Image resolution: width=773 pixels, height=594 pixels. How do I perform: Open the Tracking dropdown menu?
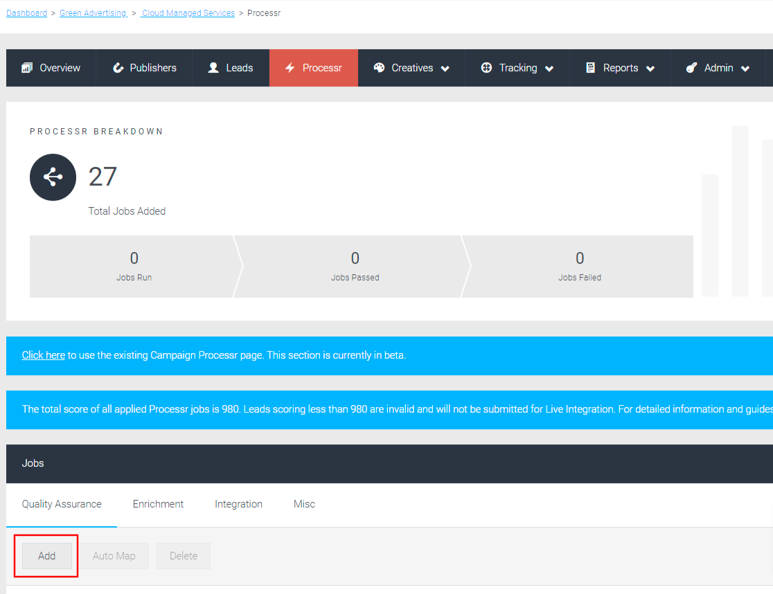point(549,68)
